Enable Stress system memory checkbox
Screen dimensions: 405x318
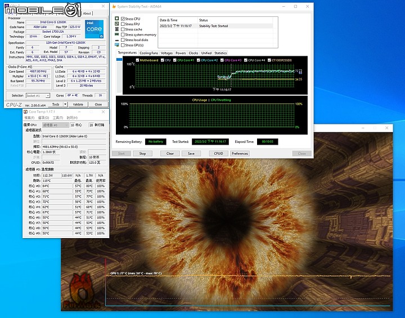click(x=123, y=35)
